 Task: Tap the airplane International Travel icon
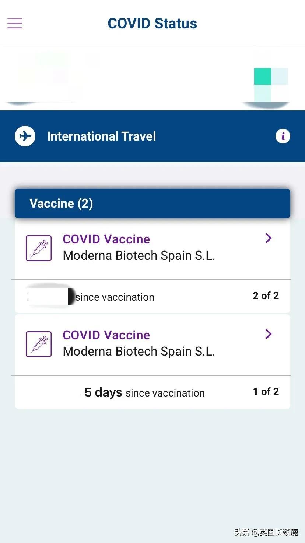[25, 136]
